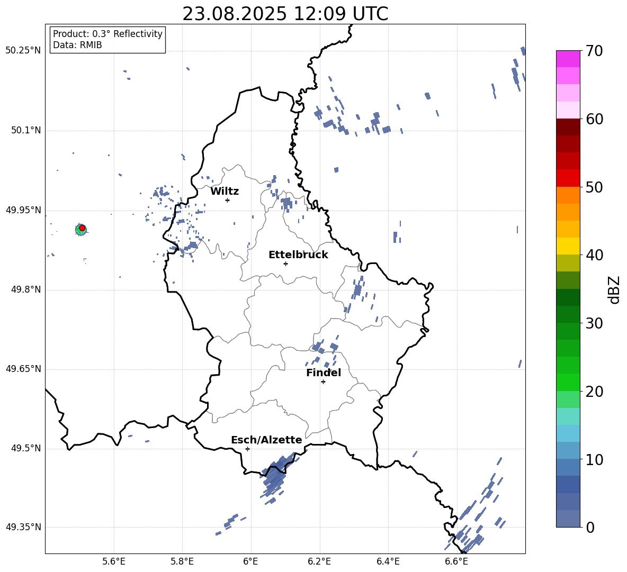
Task: Click the colorbar tick label 70
Action: pyautogui.click(x=594, y=51)
